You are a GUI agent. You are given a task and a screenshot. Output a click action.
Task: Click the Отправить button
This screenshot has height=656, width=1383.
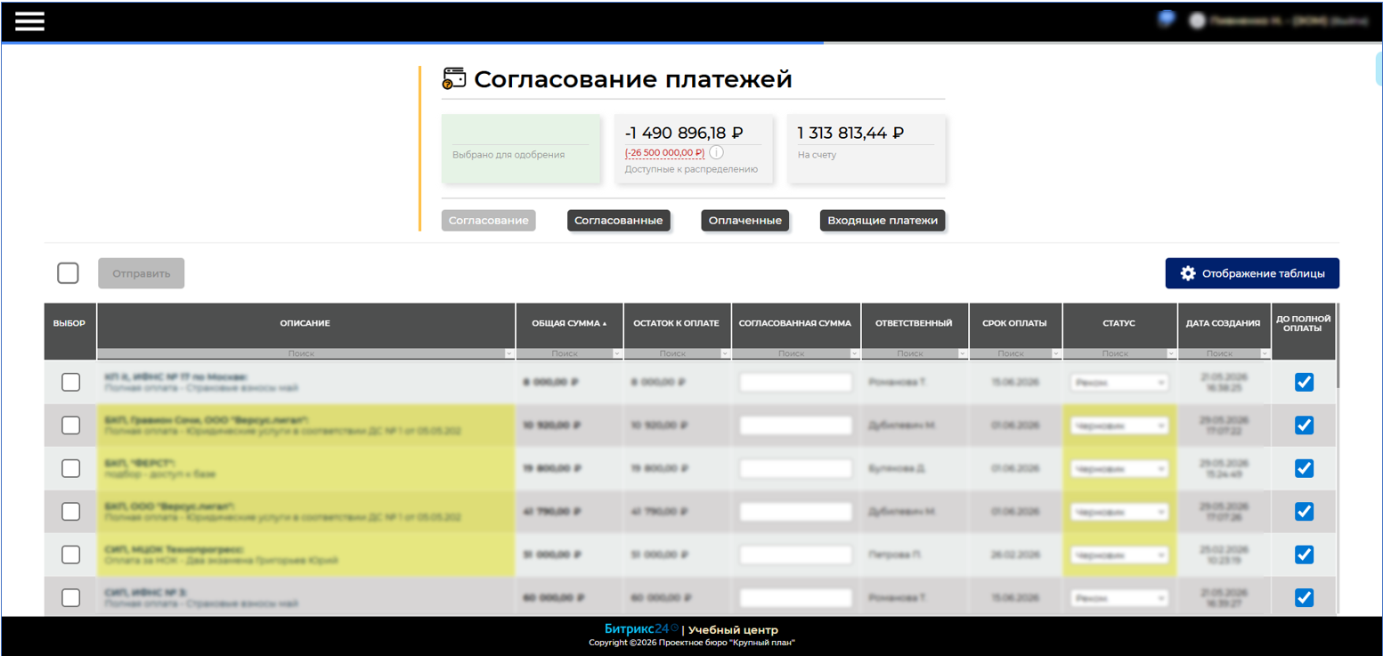pyautogui.click(x=141, y=273)
